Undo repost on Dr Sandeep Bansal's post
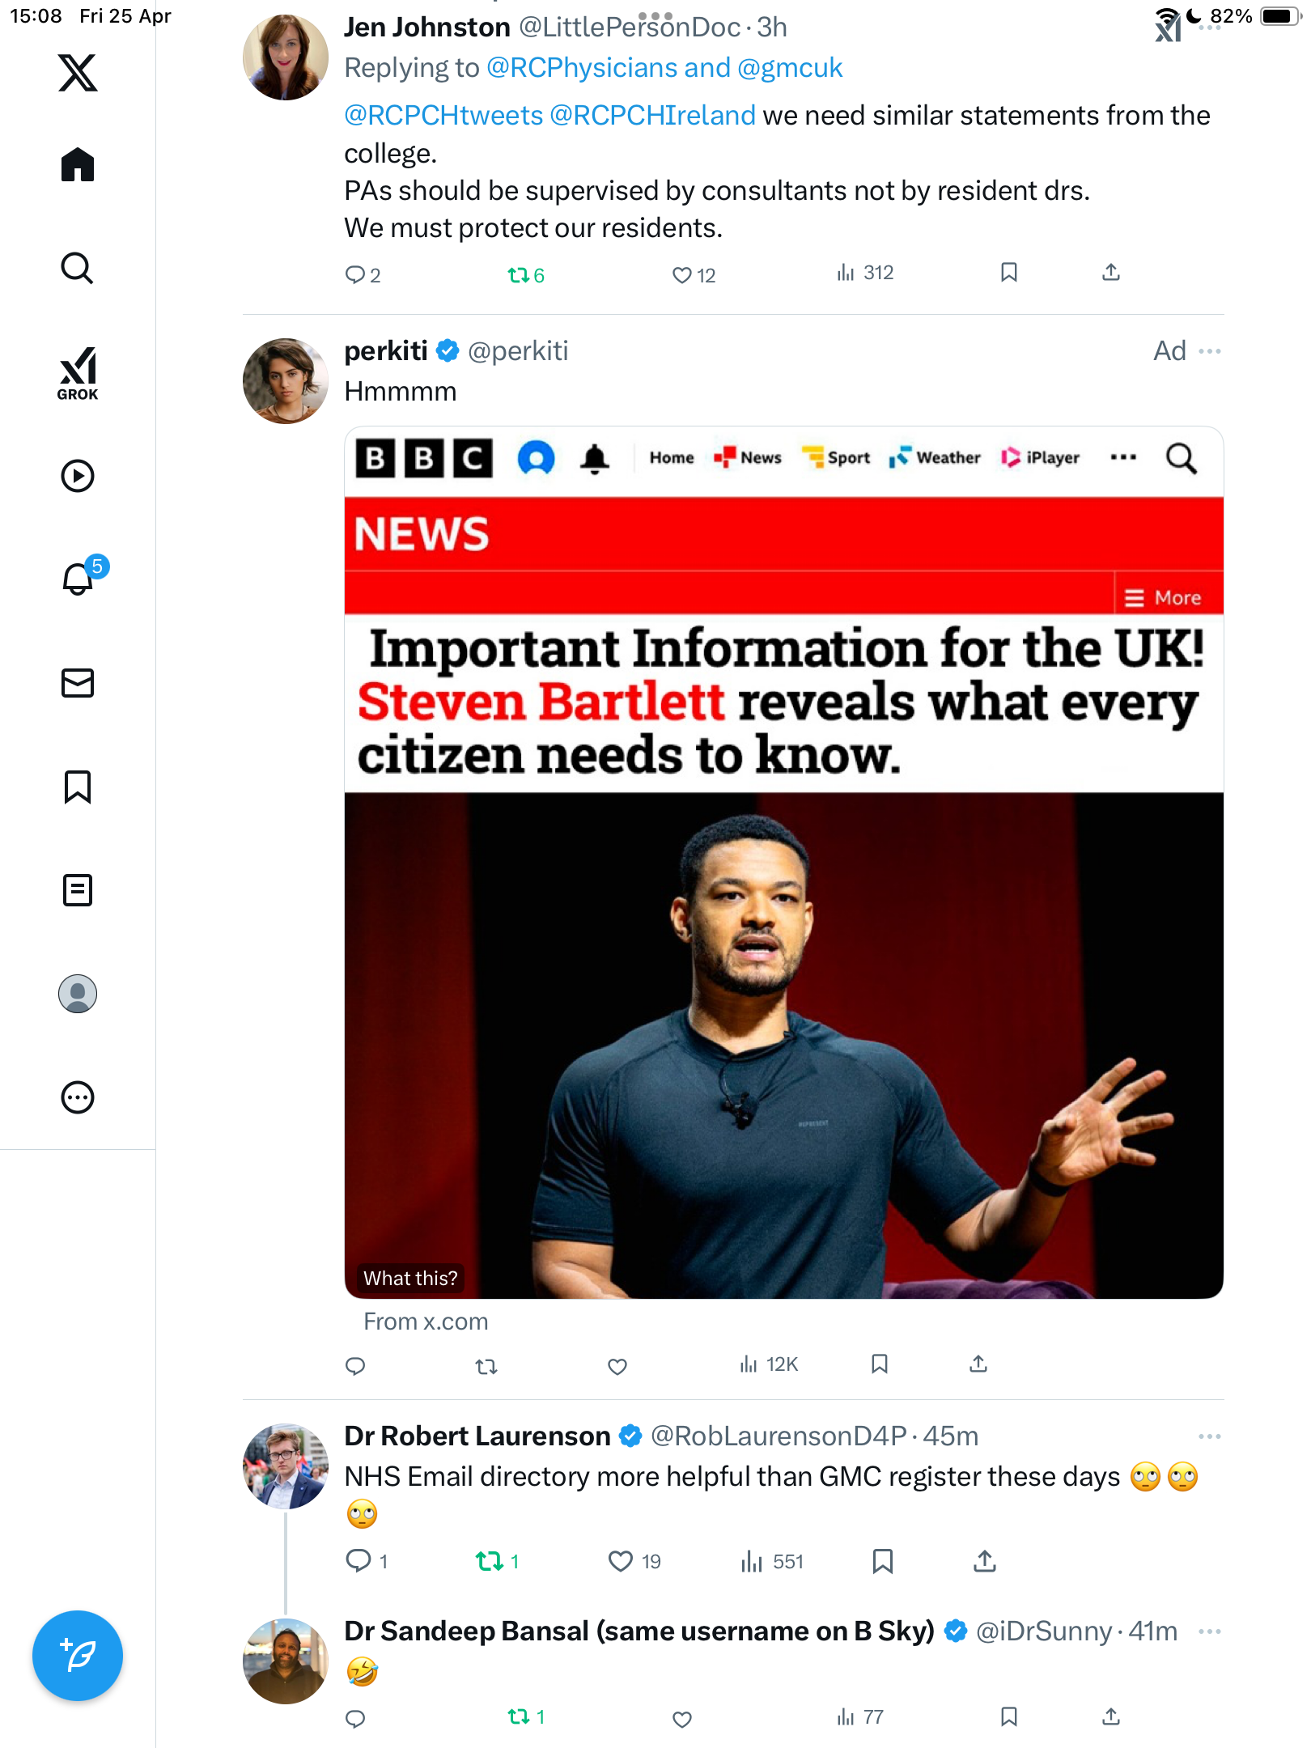Viewport: 1311px width, 1748px height. pos(526,1716)
